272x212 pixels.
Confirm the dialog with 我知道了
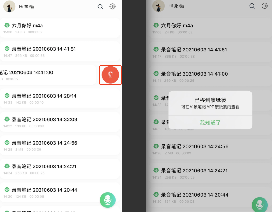[210, 123]
